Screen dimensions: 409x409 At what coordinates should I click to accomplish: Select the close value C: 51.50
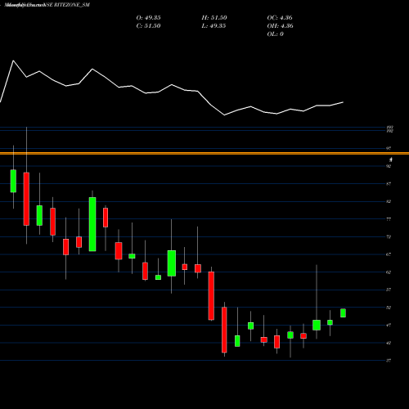[148, 26]
